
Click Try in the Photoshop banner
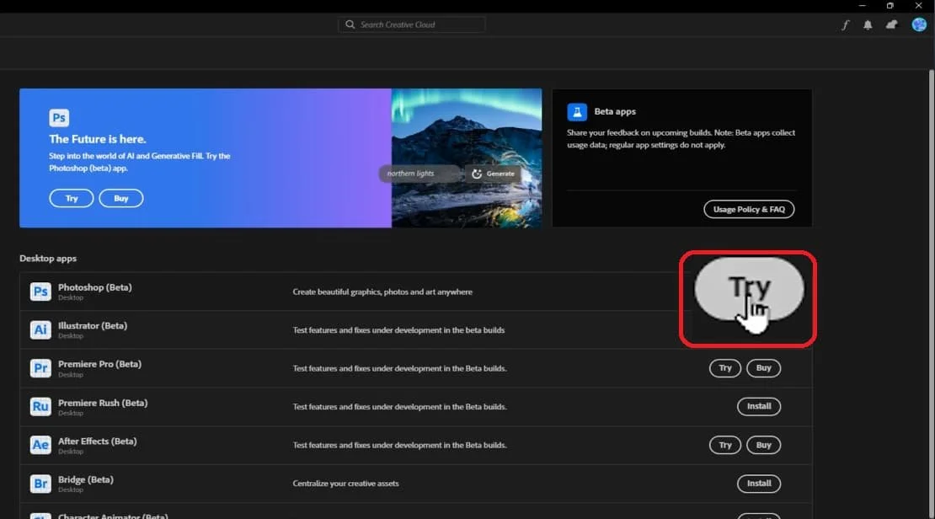pyautogui.click(x=72, y=198)
